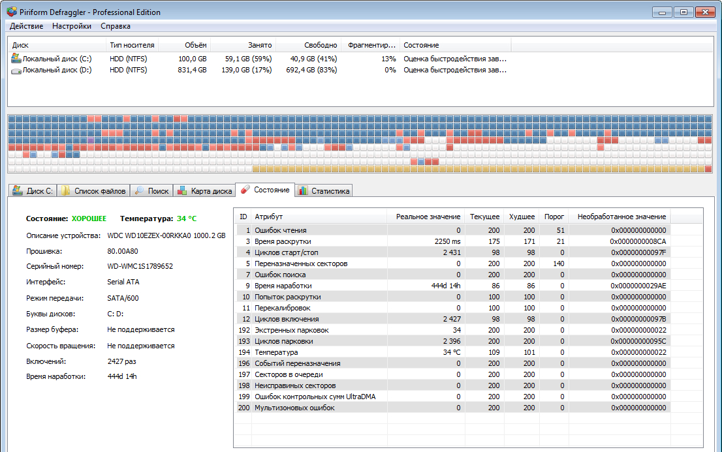This screenshot has height=452, width=722.
Task: Click the 34 °C temperature value in green
Action: [187, 218]
